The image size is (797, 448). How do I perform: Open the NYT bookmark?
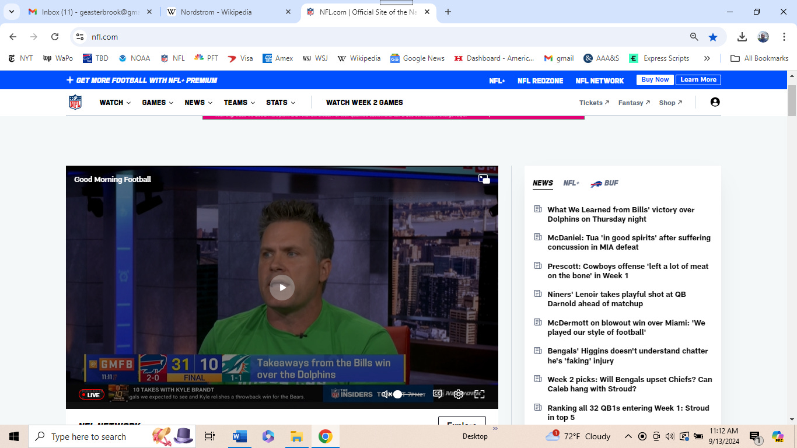[20, 58]
